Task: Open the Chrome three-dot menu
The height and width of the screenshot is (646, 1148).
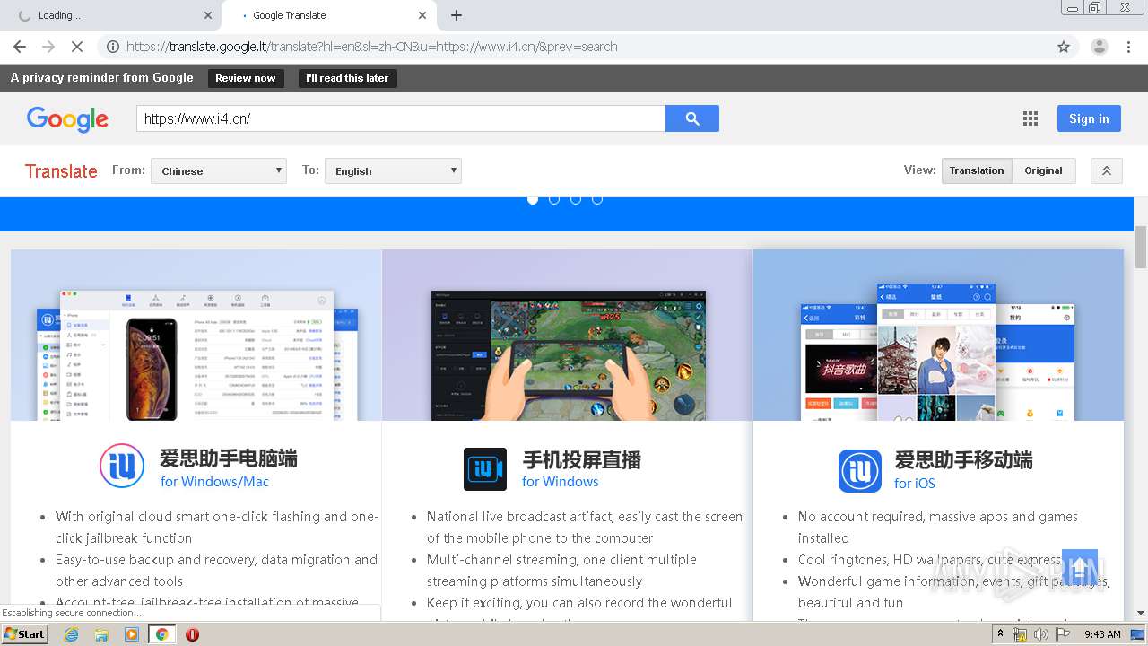Action: tap(1128, 47)
